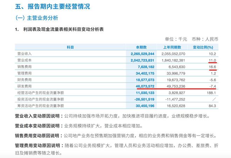Click the row label 投资活动产生的现金流量净额
The image size is (231, 158).
click(41, 99)
